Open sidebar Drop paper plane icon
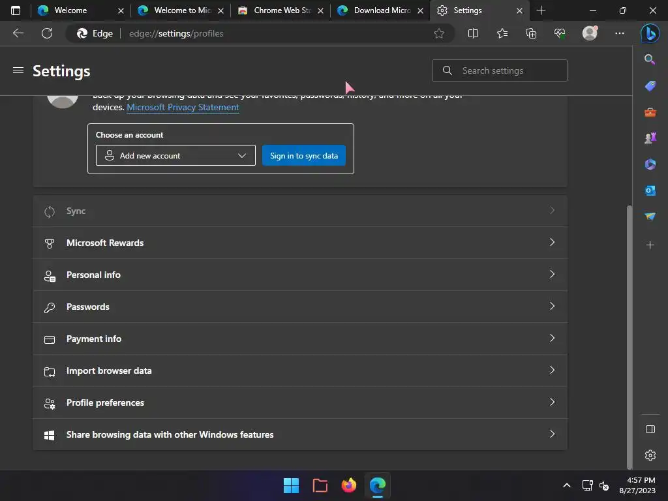 click(650, 217)
